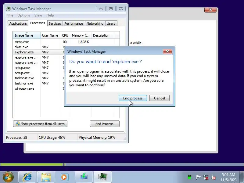Image resolution: width=244 pixels, height=183 pixels.
Task: Sort by Memory column header
Action: tap(81, 35)
